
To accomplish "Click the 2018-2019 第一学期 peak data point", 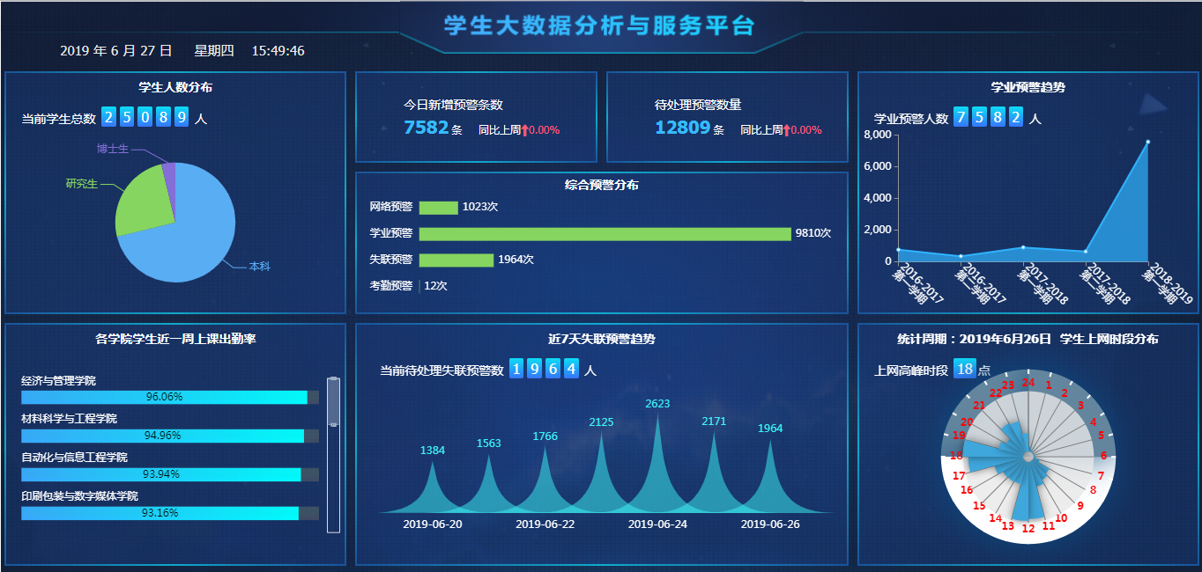I will tap(1147, 142).
